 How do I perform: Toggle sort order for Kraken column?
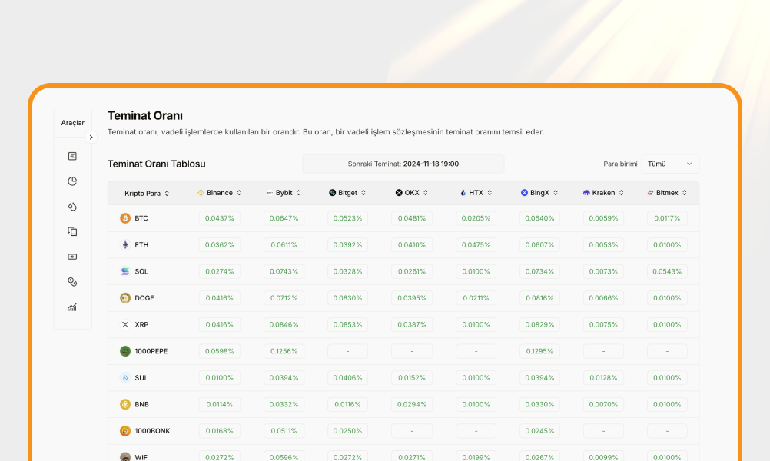click(x=603, y=193)
